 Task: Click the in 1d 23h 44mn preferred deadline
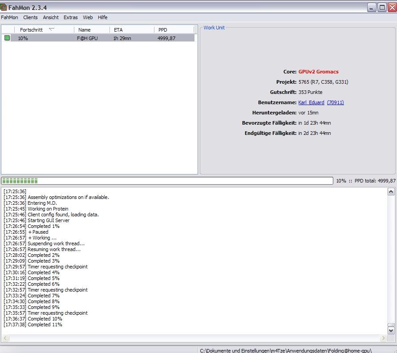(315, 123)
